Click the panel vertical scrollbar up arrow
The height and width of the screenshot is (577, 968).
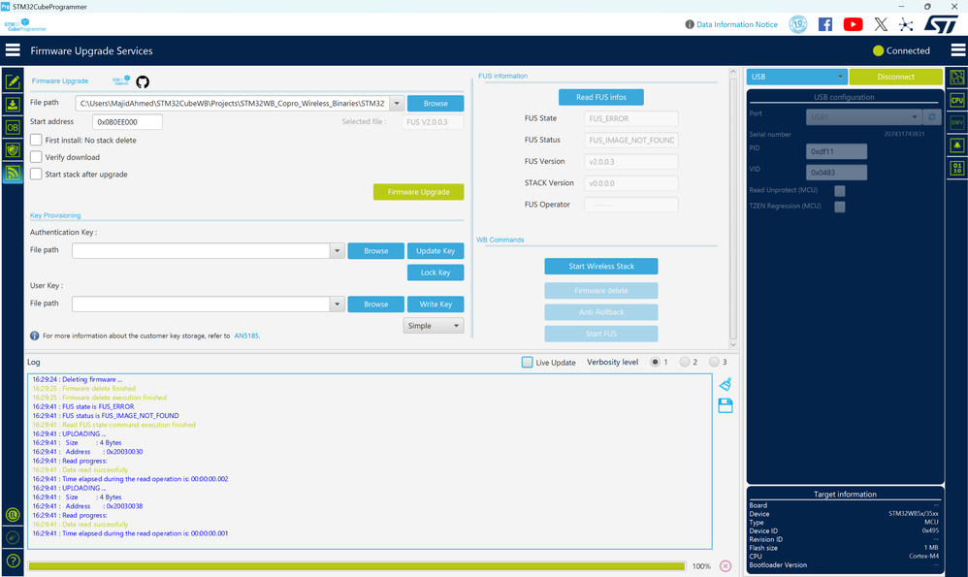pos(733,72)
